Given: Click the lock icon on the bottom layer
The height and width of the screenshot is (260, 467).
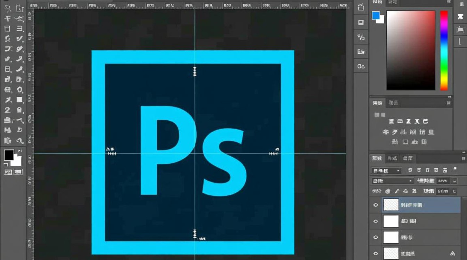Looking at the screenshot, I should [452, 253].
